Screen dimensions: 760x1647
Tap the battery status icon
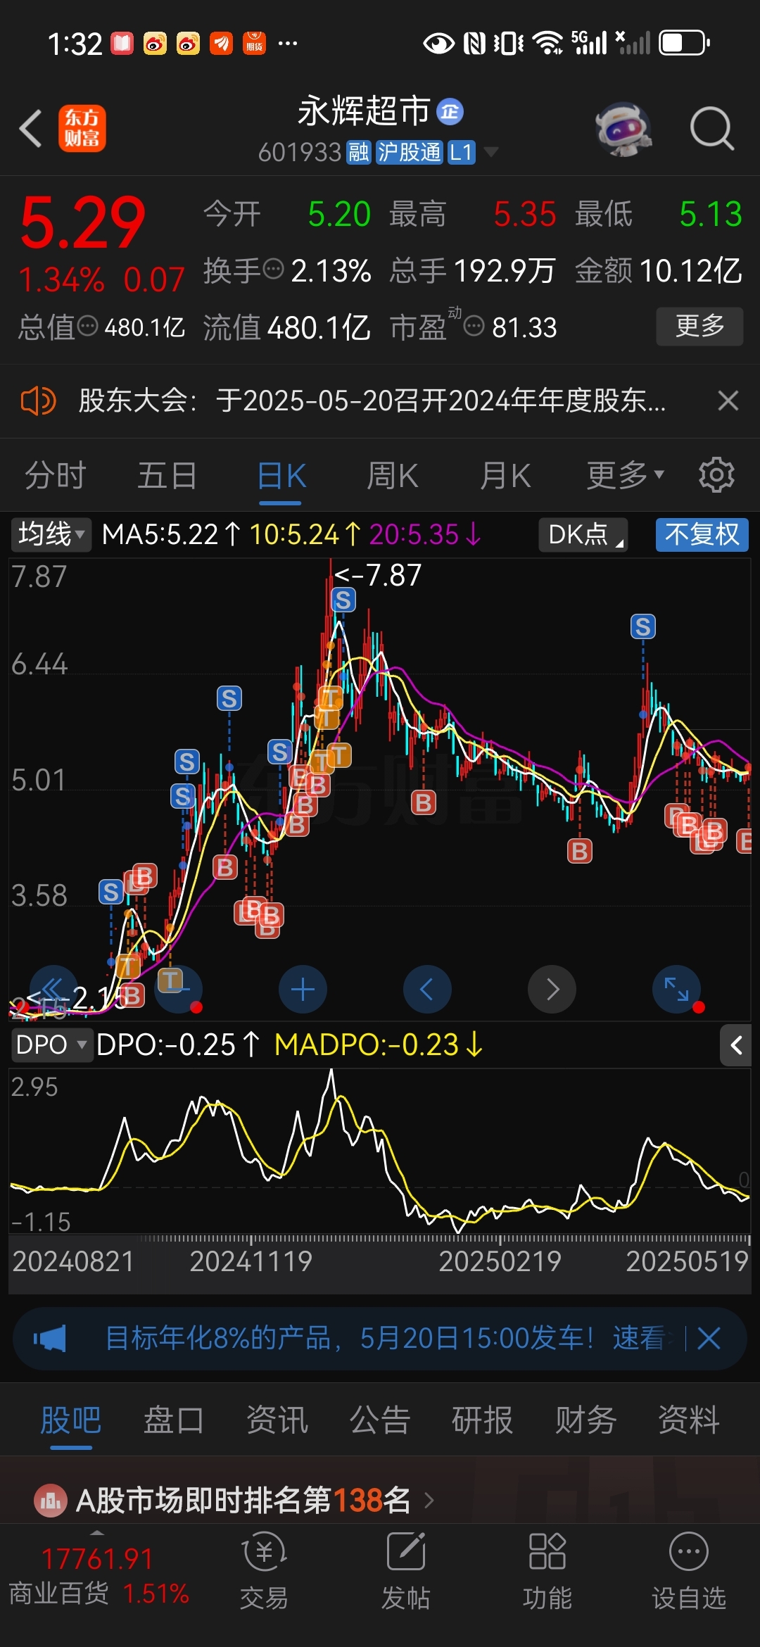pos(684,43)
